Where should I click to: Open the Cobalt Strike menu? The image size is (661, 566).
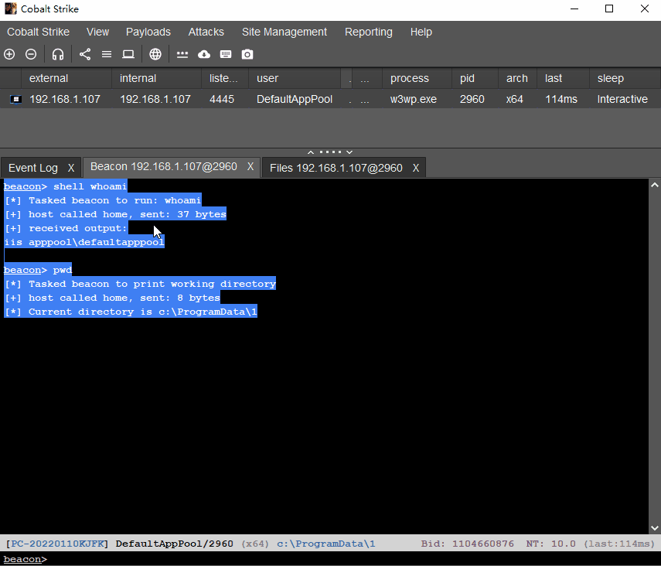point(39,32)
